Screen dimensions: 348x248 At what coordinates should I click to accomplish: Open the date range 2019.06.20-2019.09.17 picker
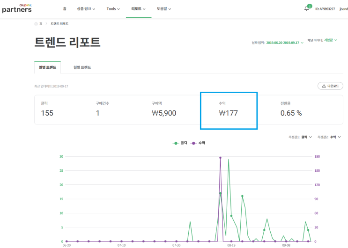(285, 43)
